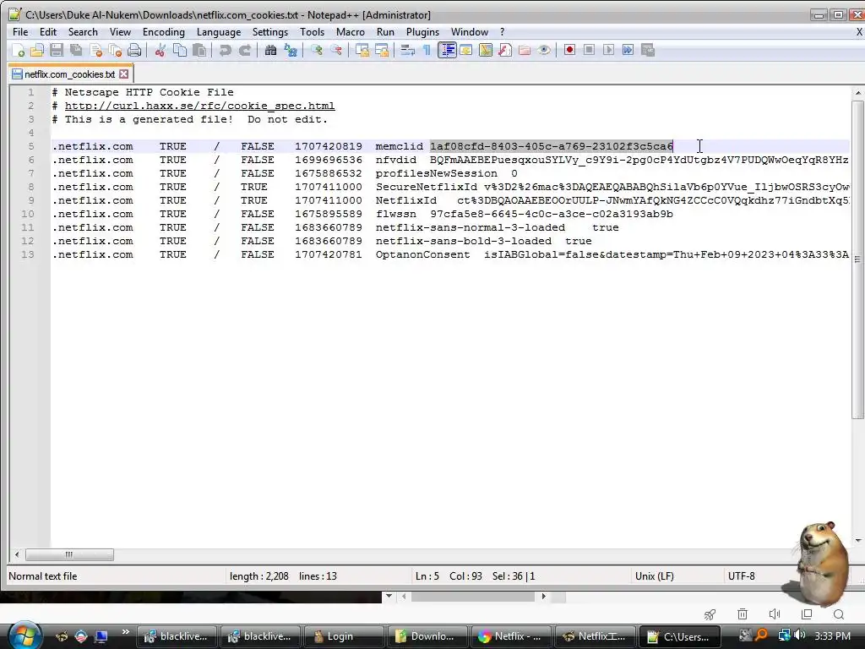Click the flwssn cookie name on line 10

[395, 214]
